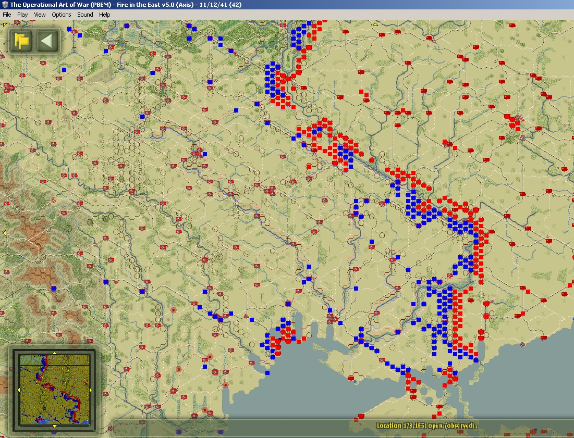Click the minimap's left yellow scroll arrow
574x438 pixels.
tap(19, 390)
